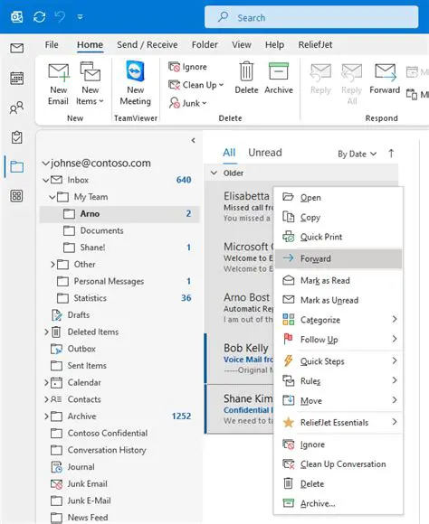Viewport: 429px width, 524px height.
Task: Collapse the Older message group
Action: [214, 173]
